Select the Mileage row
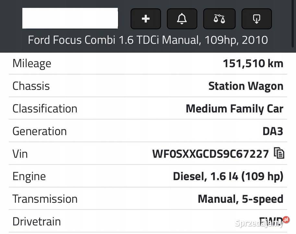 tap(148, 63)
